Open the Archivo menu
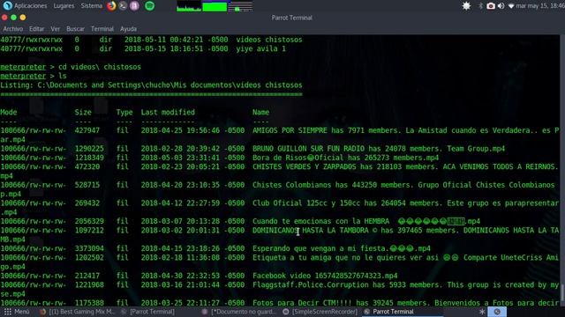 click(x=13, y=29)
